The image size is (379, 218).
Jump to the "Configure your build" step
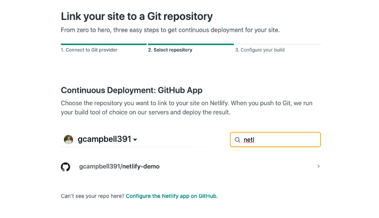pyautogui.click(x=260, y=50)
